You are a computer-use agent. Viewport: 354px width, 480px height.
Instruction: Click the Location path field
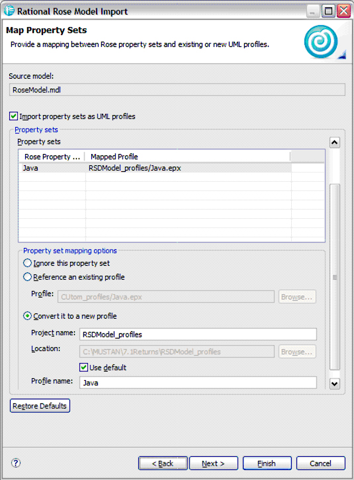click(x=177, y=352)
